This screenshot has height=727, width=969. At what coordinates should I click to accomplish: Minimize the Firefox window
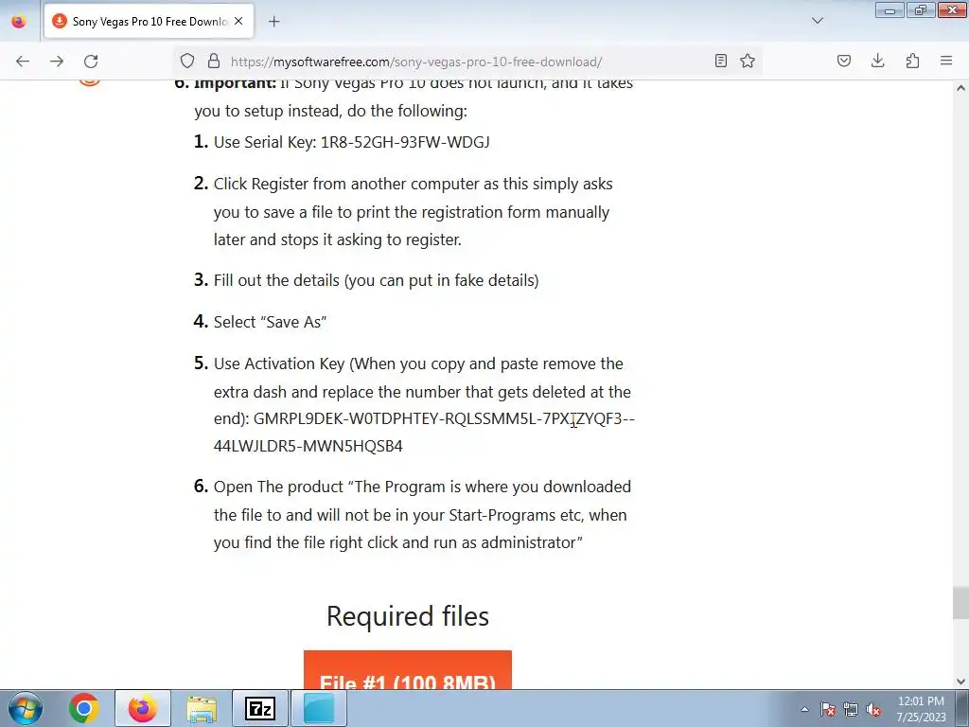pos(890,9)
